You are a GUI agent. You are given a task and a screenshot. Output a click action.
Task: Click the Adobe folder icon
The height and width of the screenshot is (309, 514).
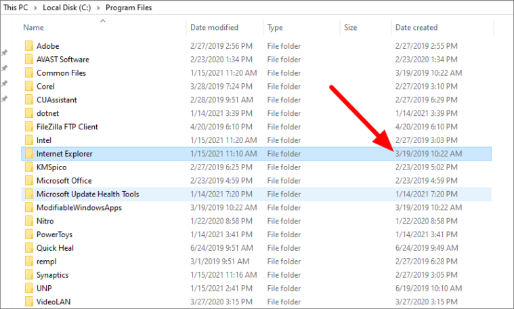(29, 45)
